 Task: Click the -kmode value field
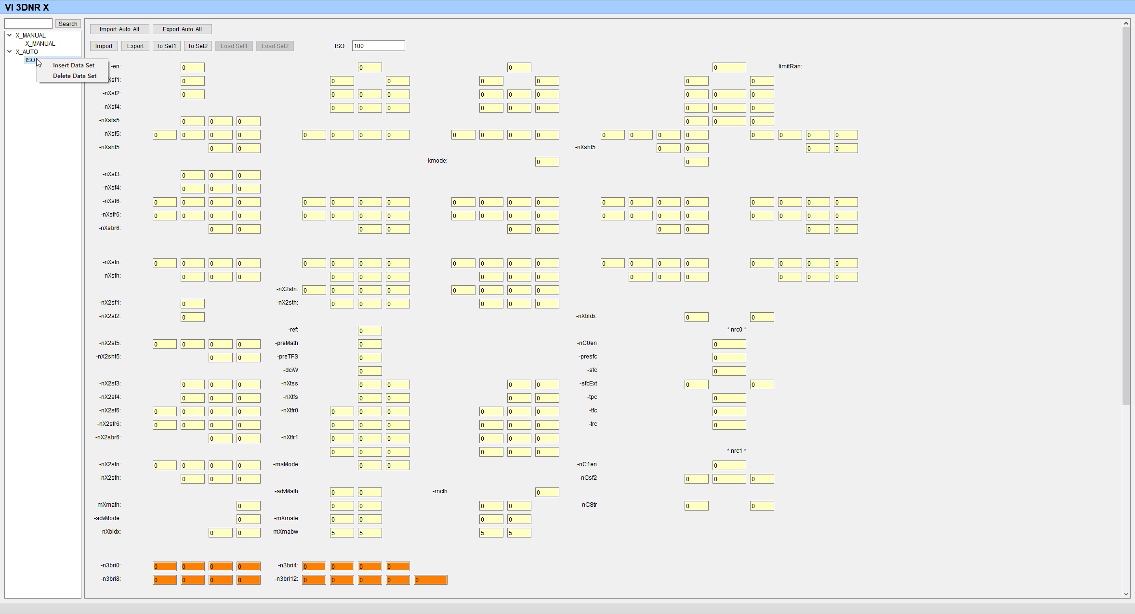[x=547, y=162]
